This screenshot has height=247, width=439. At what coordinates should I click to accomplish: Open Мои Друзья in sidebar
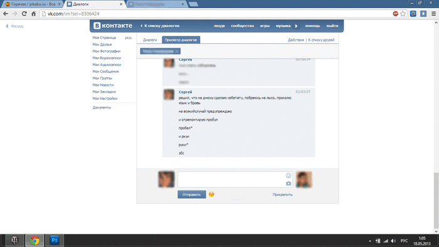102,45
